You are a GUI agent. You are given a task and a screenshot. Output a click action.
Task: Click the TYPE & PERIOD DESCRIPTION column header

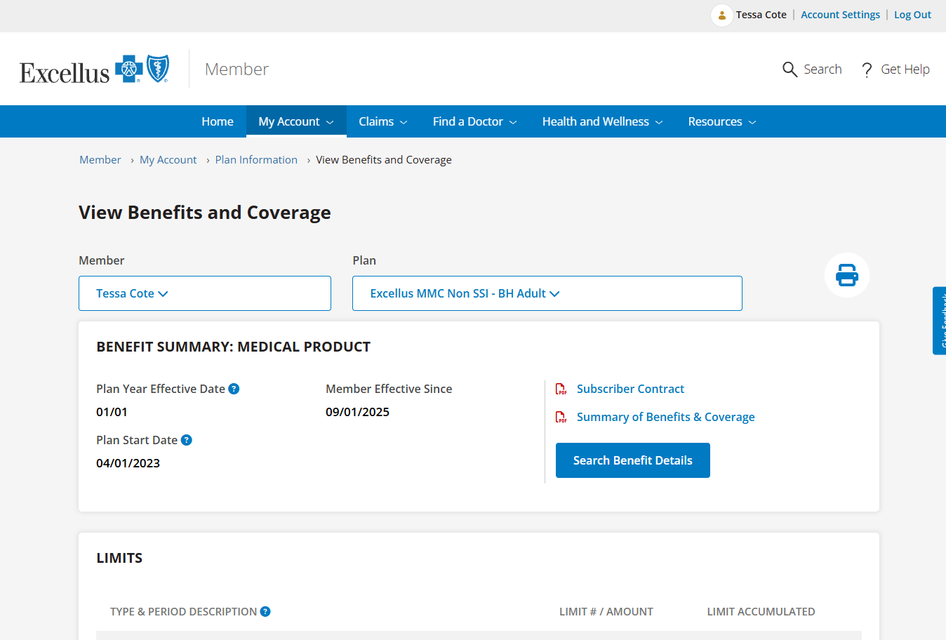[x=184, y=612]
